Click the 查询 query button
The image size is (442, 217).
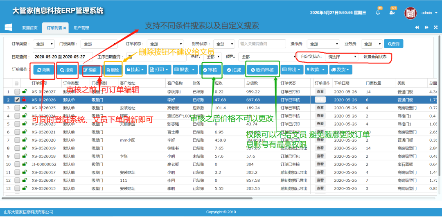393,44
